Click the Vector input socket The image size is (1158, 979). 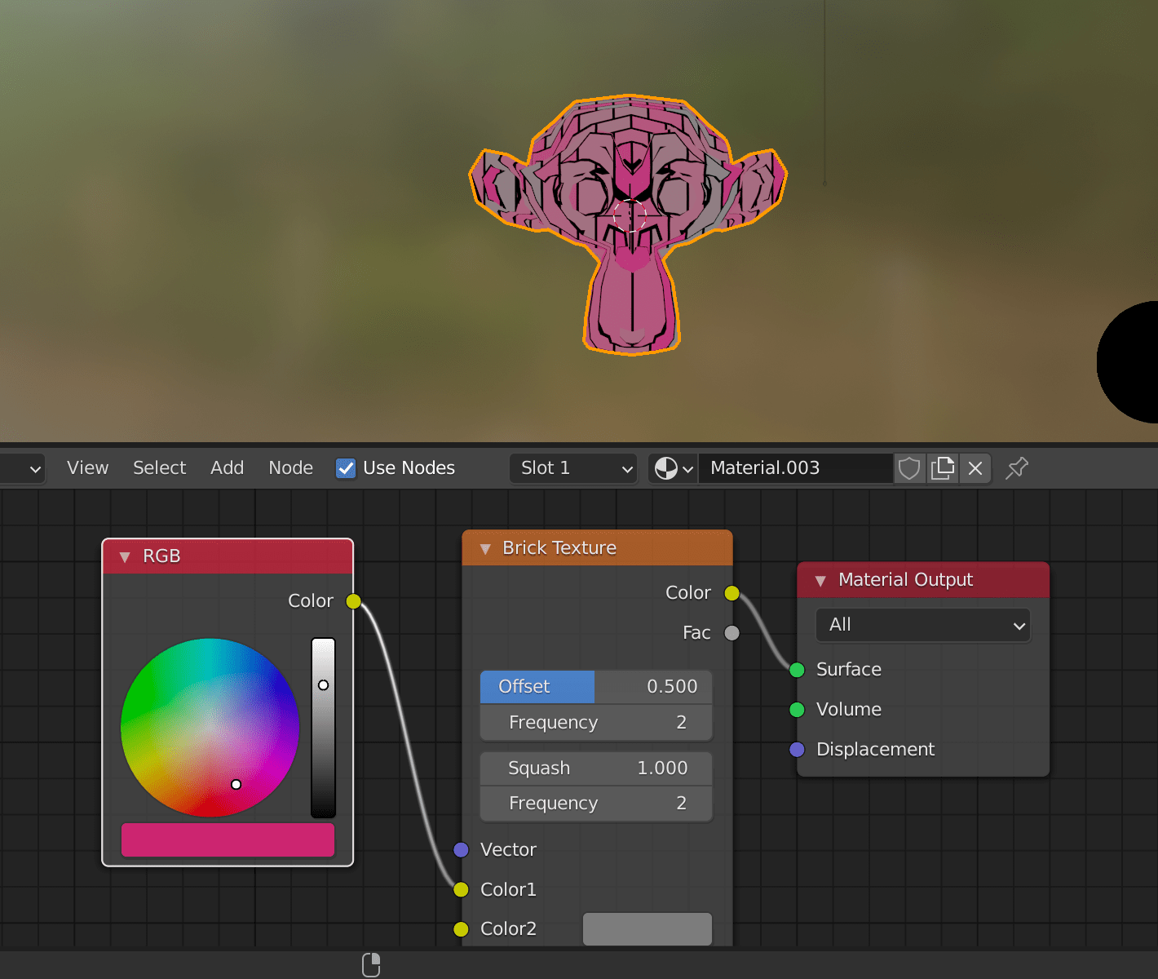(461, 850)
